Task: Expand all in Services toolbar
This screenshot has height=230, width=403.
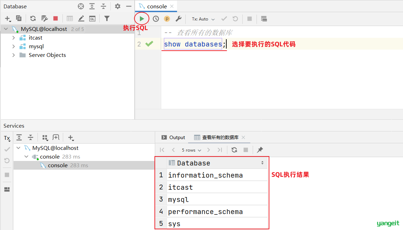Action: (x=19, y=137)
